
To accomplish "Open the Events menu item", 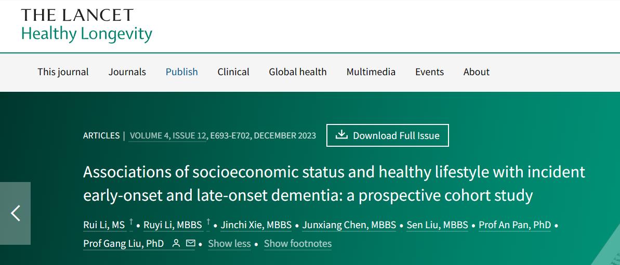I will click(429, 72).
